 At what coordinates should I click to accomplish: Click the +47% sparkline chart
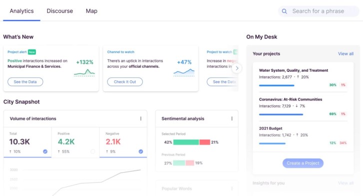pyautogui.click(x=184, y=73)
